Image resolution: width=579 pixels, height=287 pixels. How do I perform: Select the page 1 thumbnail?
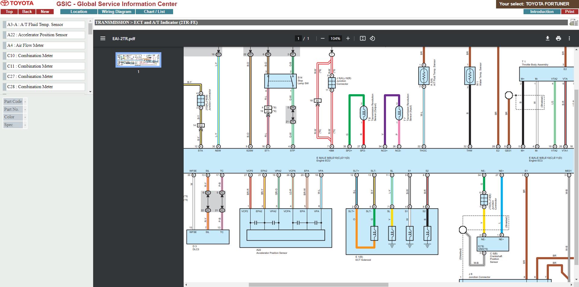138,60
